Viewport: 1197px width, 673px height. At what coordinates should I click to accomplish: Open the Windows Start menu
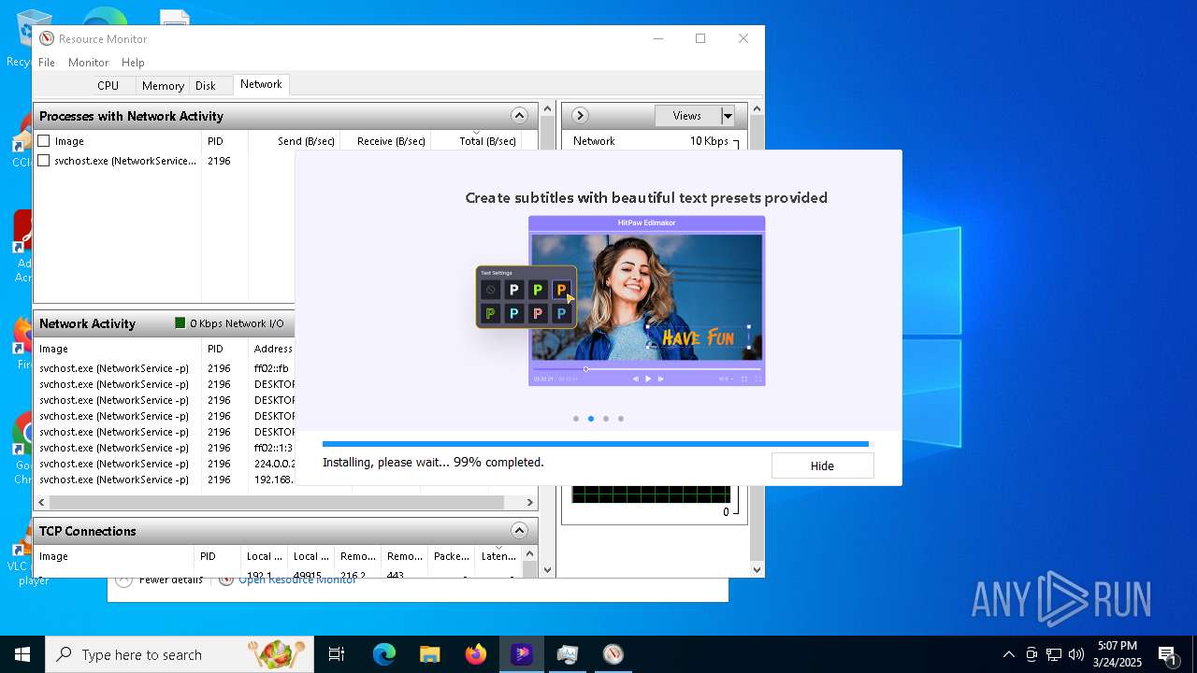[22, 654]
